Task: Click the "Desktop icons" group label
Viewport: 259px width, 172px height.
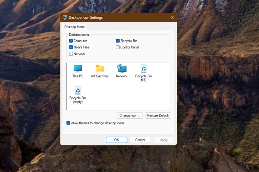Action: (79, 35)
